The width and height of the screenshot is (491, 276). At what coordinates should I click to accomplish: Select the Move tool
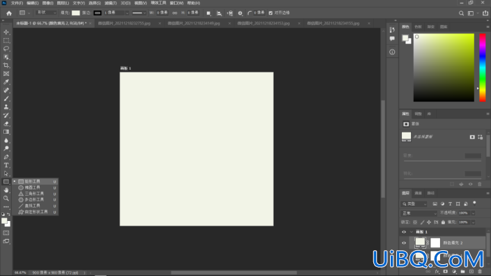6,32
